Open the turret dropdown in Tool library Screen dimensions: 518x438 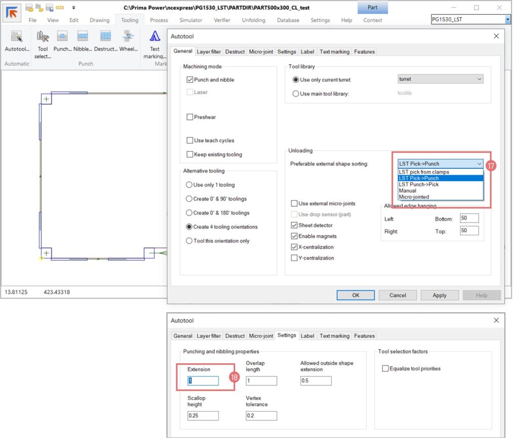tap(440, 79)
